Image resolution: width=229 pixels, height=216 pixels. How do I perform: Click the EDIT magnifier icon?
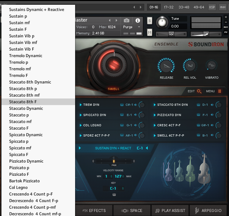(x=199, y=91)
